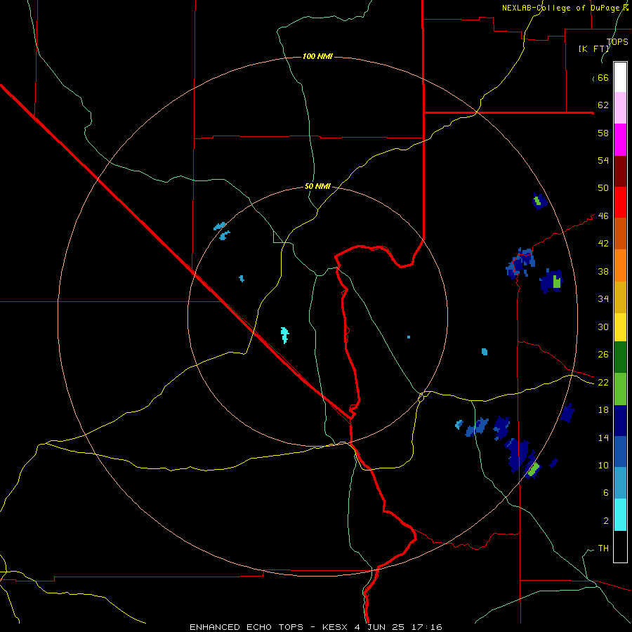This screenshot has width=632, height=632.
Task: Click the "6" legend value
Action: coord(605,493)
